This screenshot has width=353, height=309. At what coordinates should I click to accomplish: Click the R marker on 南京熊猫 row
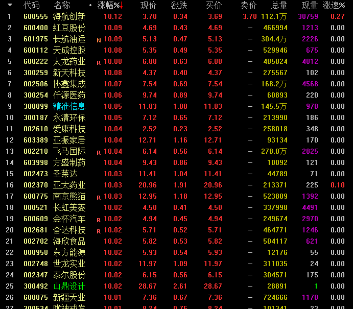[99, 198]
